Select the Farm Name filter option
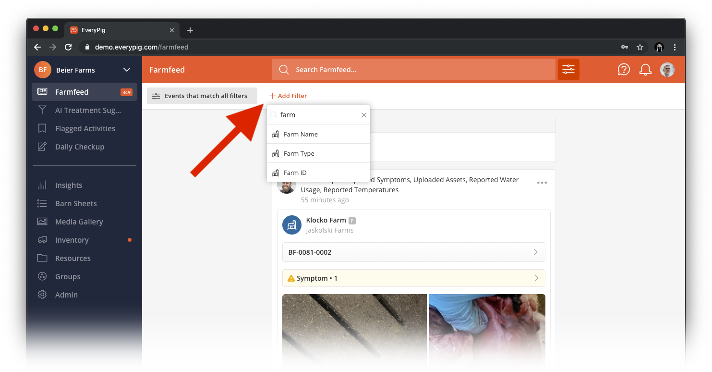Image resolution: width=712 pixels, height=372 pixels. point(318,134)
